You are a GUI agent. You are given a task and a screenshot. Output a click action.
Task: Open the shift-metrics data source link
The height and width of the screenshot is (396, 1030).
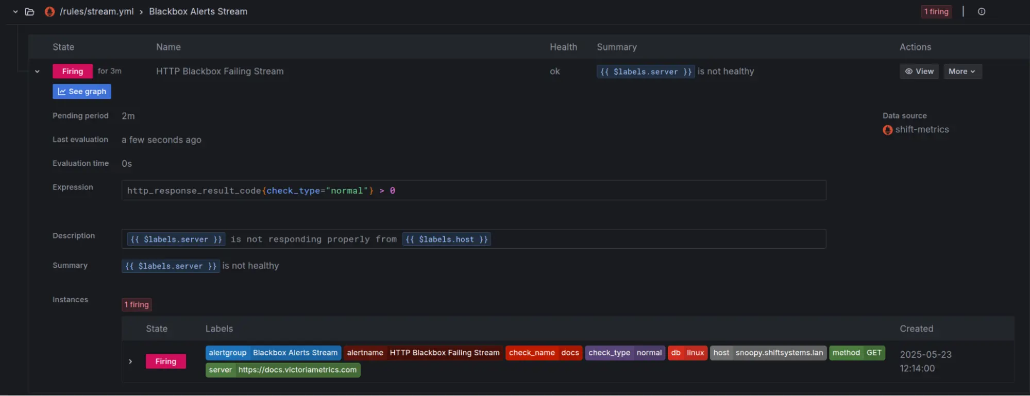coord(922,129)
